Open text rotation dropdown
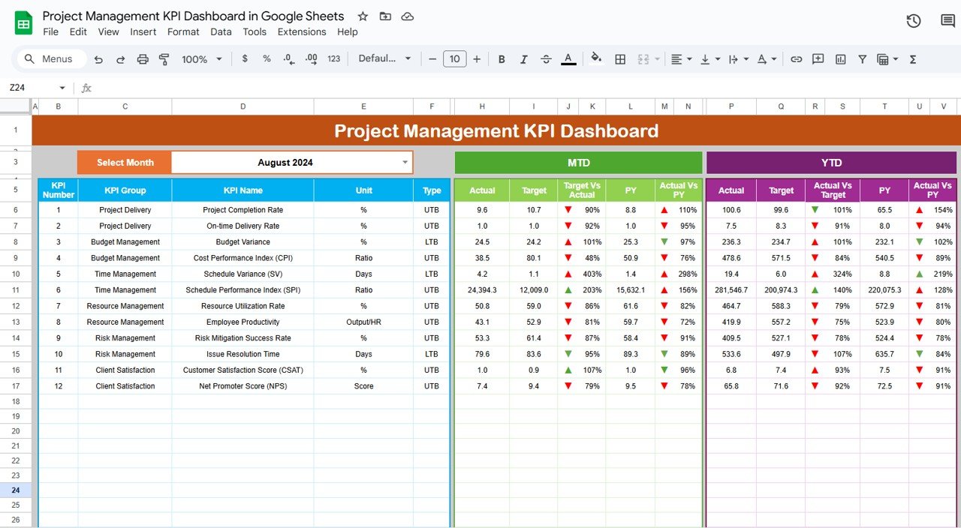 767,59
